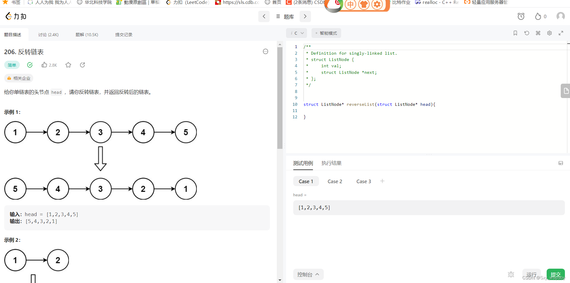This screenshot has height=283, width=570.
Task: Open the 首页 browser bookmark
Action: [273, 2]
